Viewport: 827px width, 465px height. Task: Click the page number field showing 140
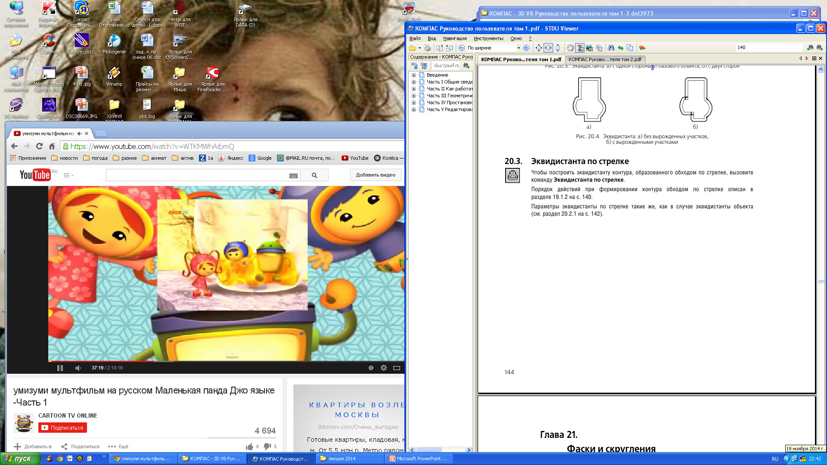point(769,47)
